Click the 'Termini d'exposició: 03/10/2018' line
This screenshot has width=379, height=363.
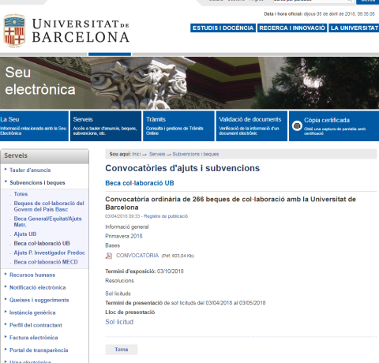click(144, 271)
